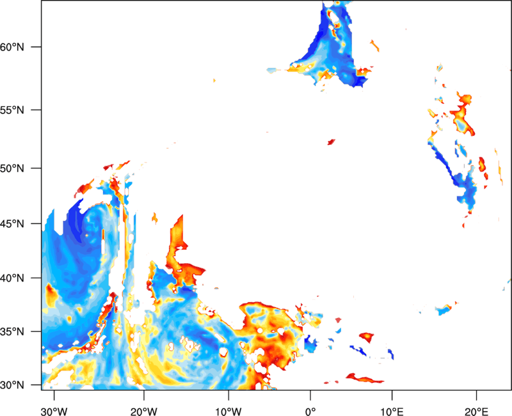The width and height of the screenshot is (512, 416).
Task: Click the 20°W longitude label
Action: pyautogui.click(x=143, y=412)
